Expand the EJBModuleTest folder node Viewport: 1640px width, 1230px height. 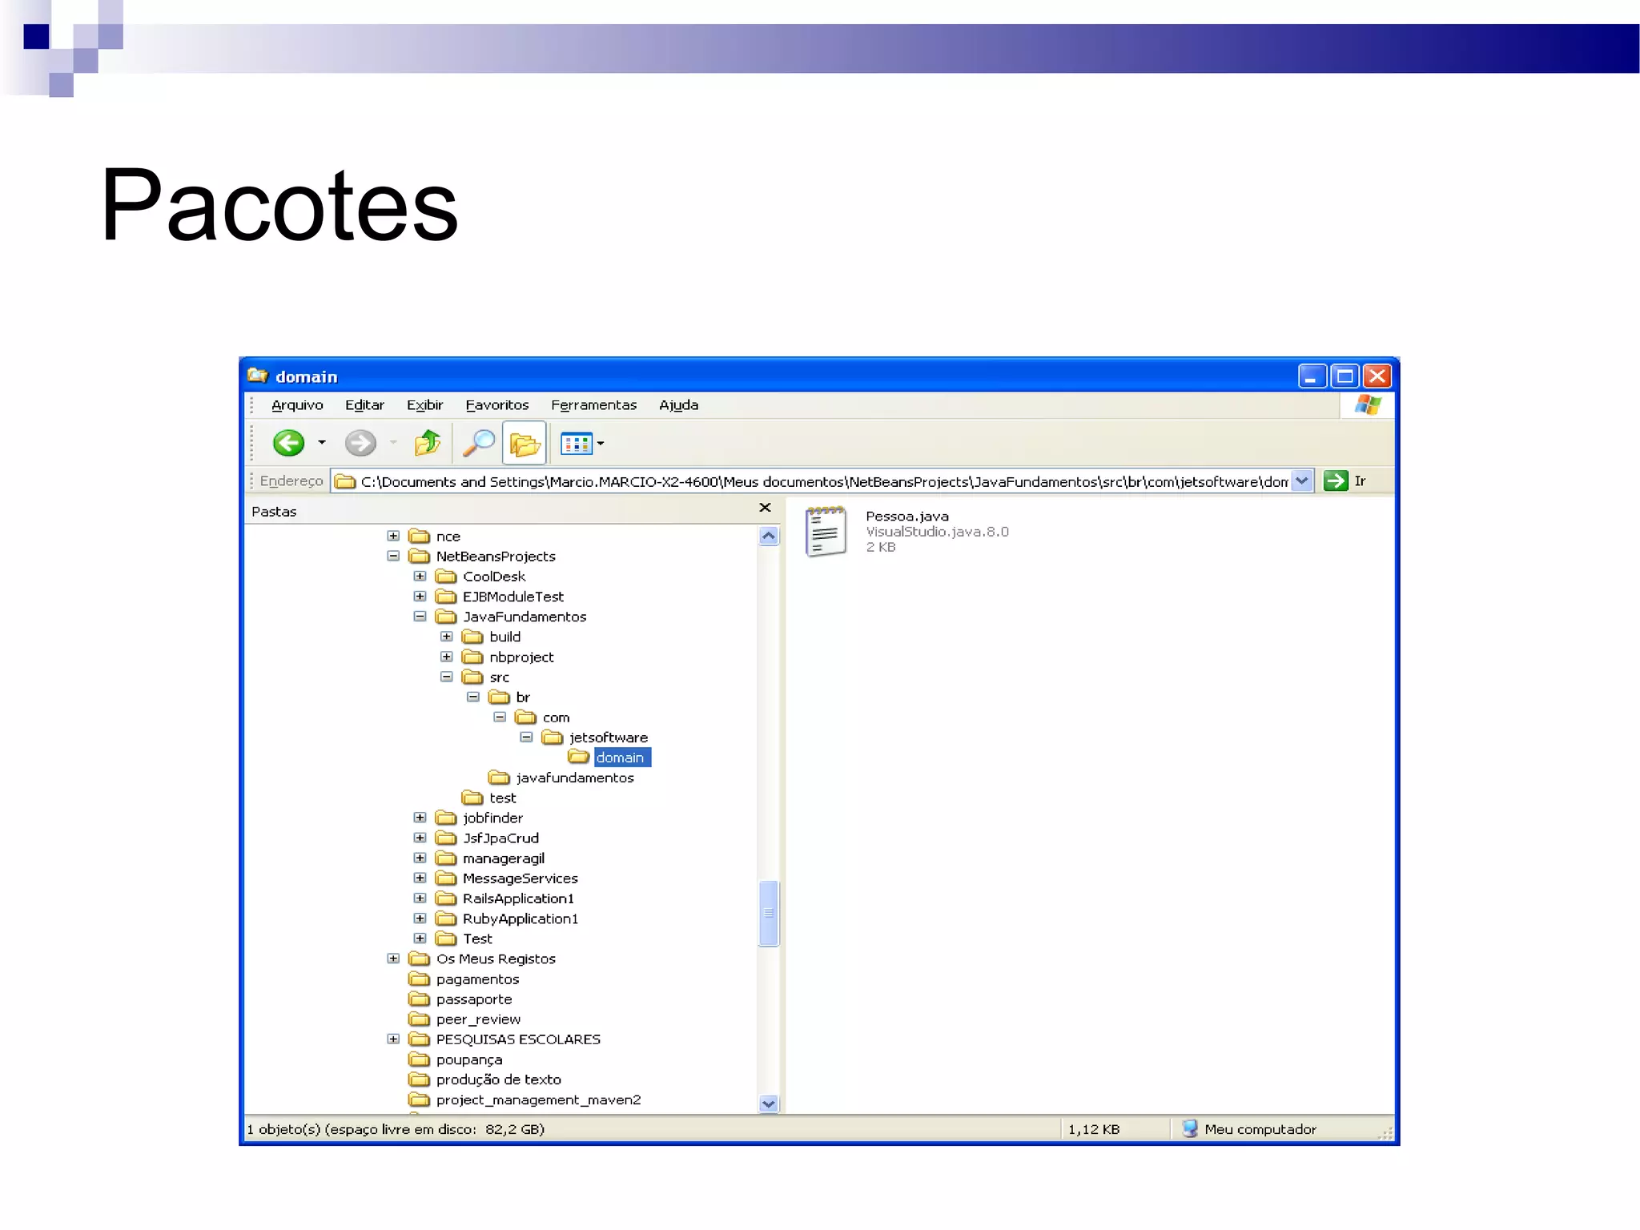click(x=420, y=596)
